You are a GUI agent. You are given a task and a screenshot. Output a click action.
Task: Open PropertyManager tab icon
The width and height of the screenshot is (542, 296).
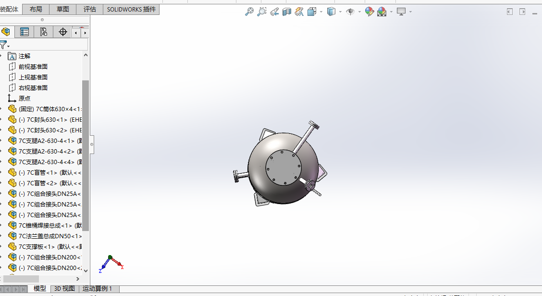click(x=24, y=32)
